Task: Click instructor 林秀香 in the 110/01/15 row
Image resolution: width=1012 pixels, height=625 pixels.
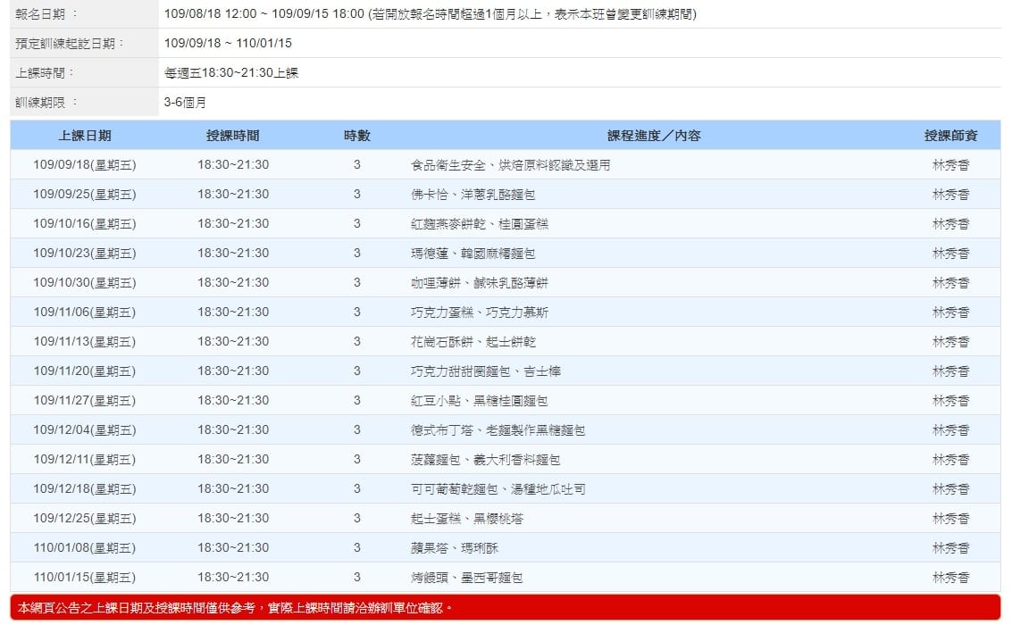Action: tap(950, 578)
